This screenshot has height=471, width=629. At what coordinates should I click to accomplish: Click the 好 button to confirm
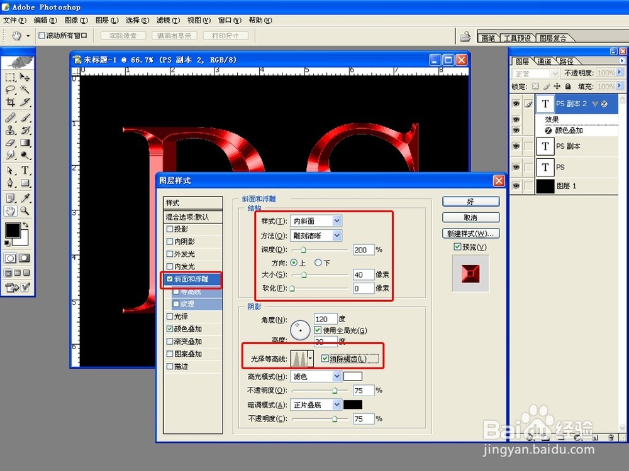[x=470, y=201]
